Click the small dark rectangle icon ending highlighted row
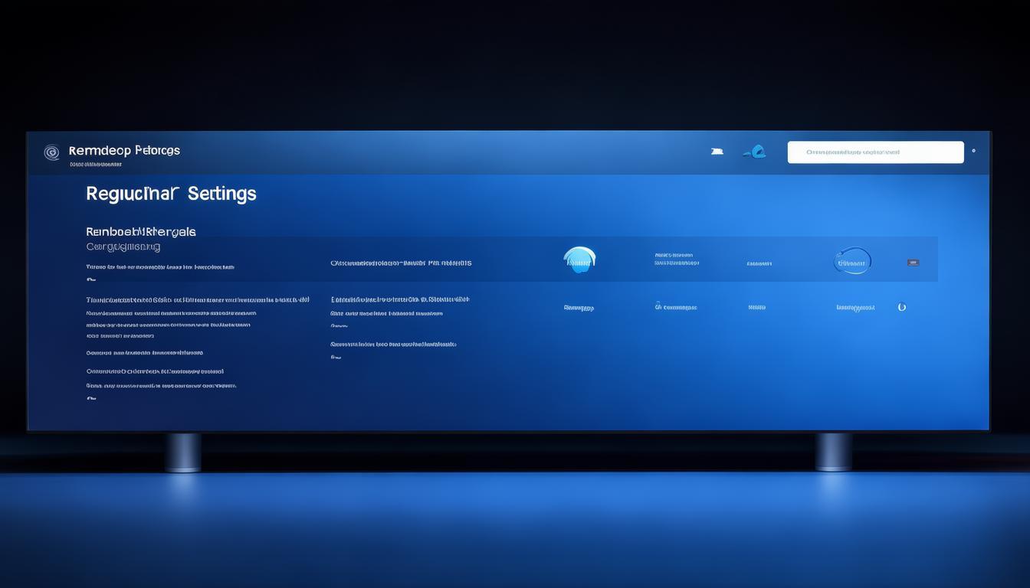Image resolution: width=1030 pixels, height=588 pixels. tap(913, 263)
